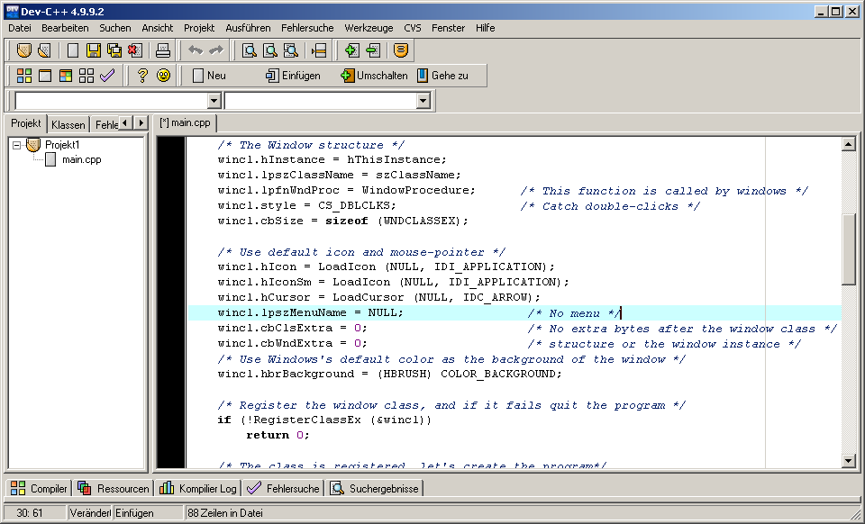Click the Print icon in toolbar
Screen dimensions: 865x524
click(163, 50)
